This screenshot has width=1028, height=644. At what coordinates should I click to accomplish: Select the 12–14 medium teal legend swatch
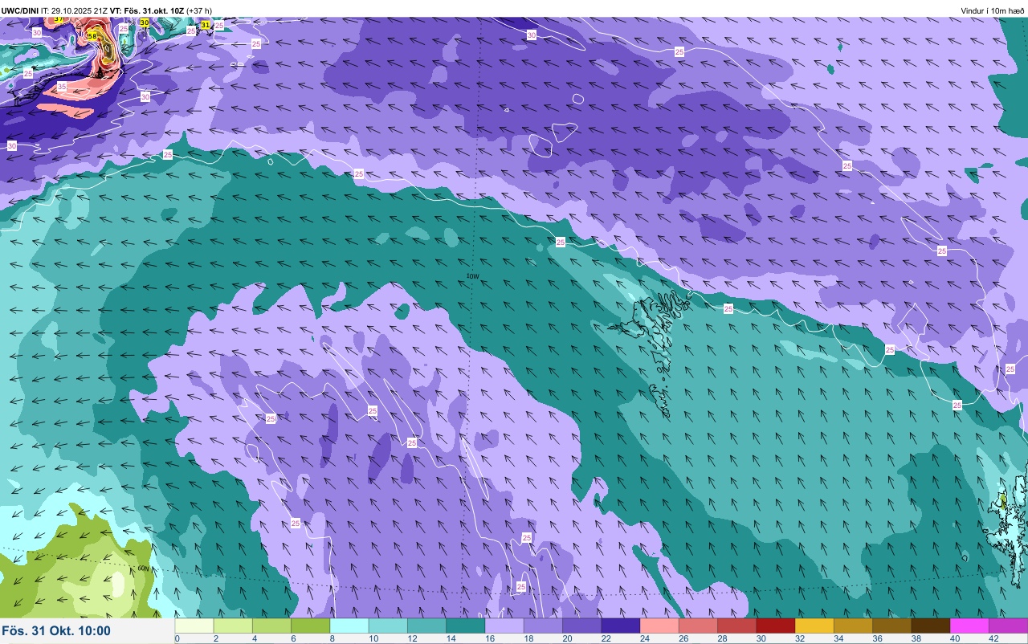coord(426,626)
